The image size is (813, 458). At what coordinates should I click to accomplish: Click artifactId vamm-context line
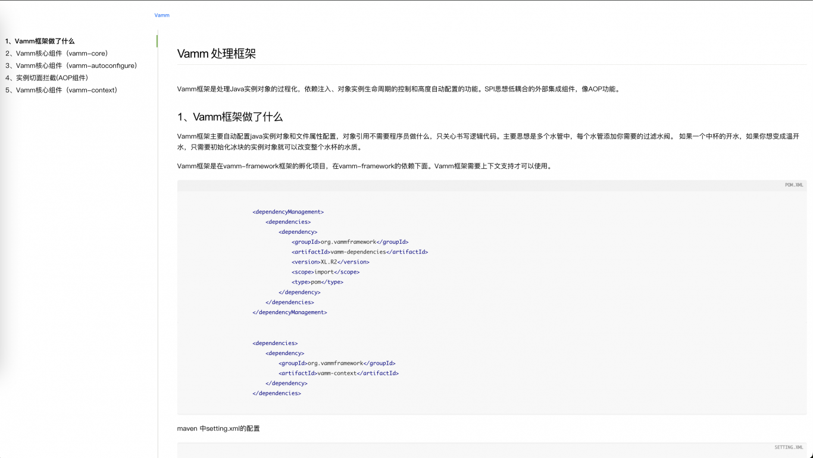[x=339, y=374]
